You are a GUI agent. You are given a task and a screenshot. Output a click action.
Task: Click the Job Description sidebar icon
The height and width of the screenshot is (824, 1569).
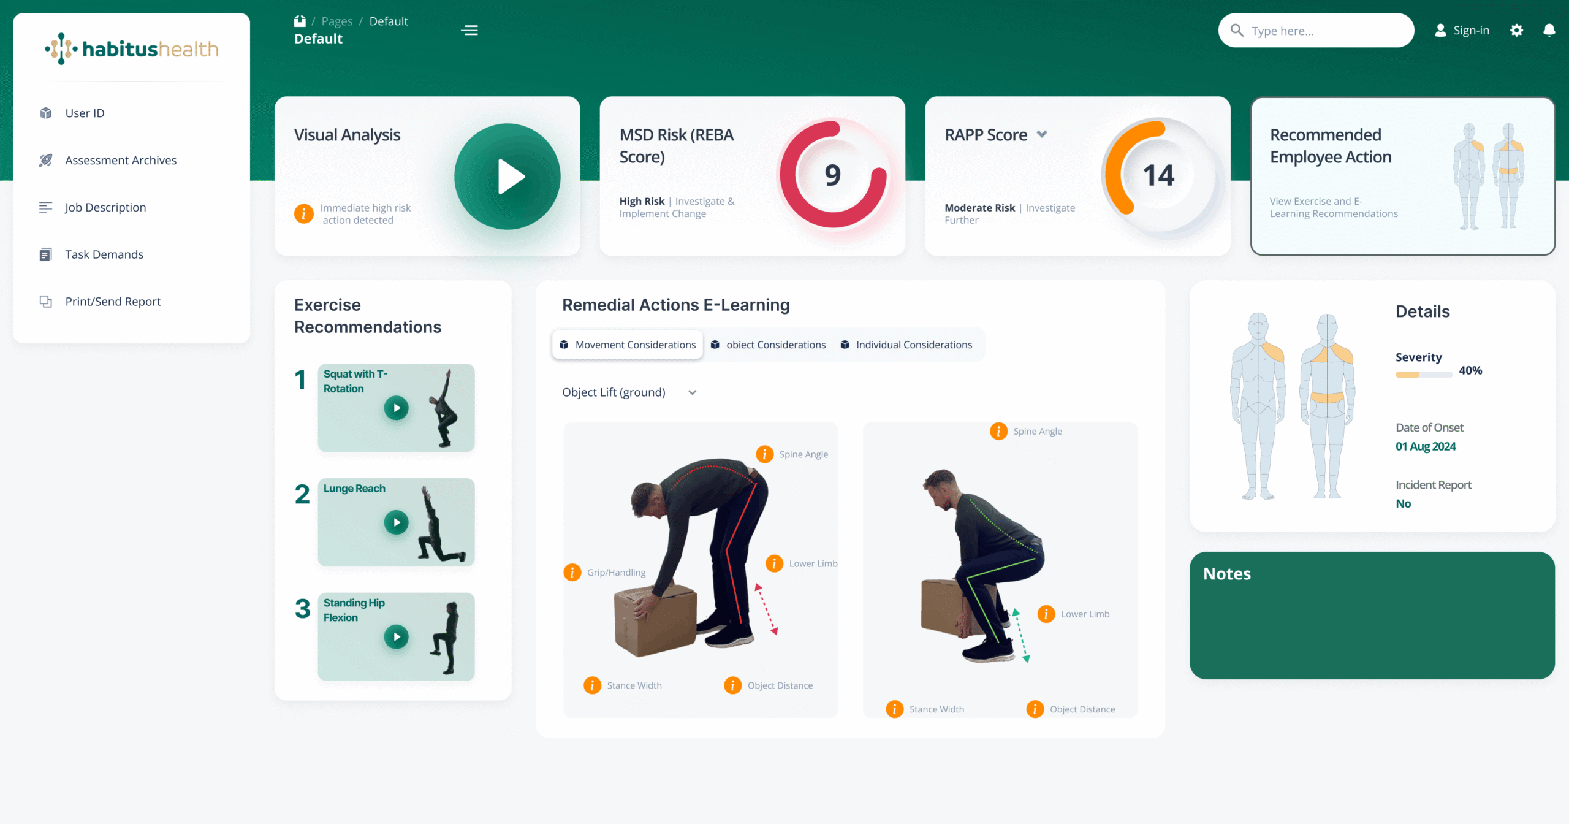(x=46, y=207)
